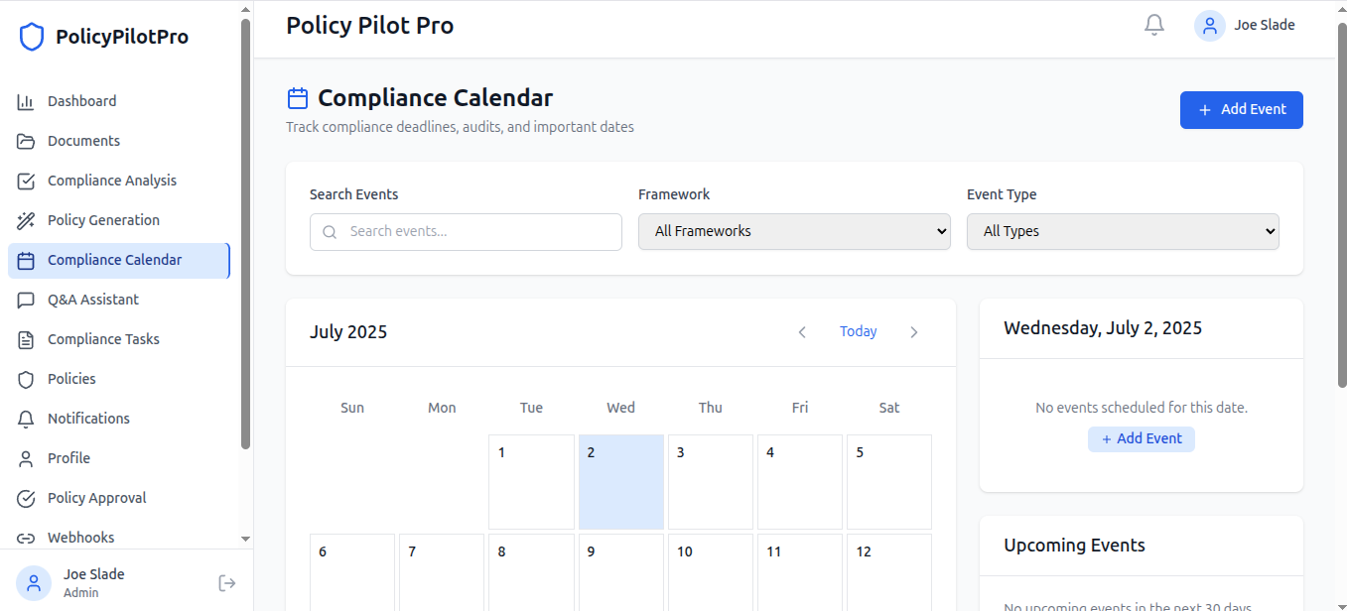Image resolution: width=1347 pixels, height=611 pixels.
Task: Click the small Add Event button under no events
Action: click(x=1141, y=438)
